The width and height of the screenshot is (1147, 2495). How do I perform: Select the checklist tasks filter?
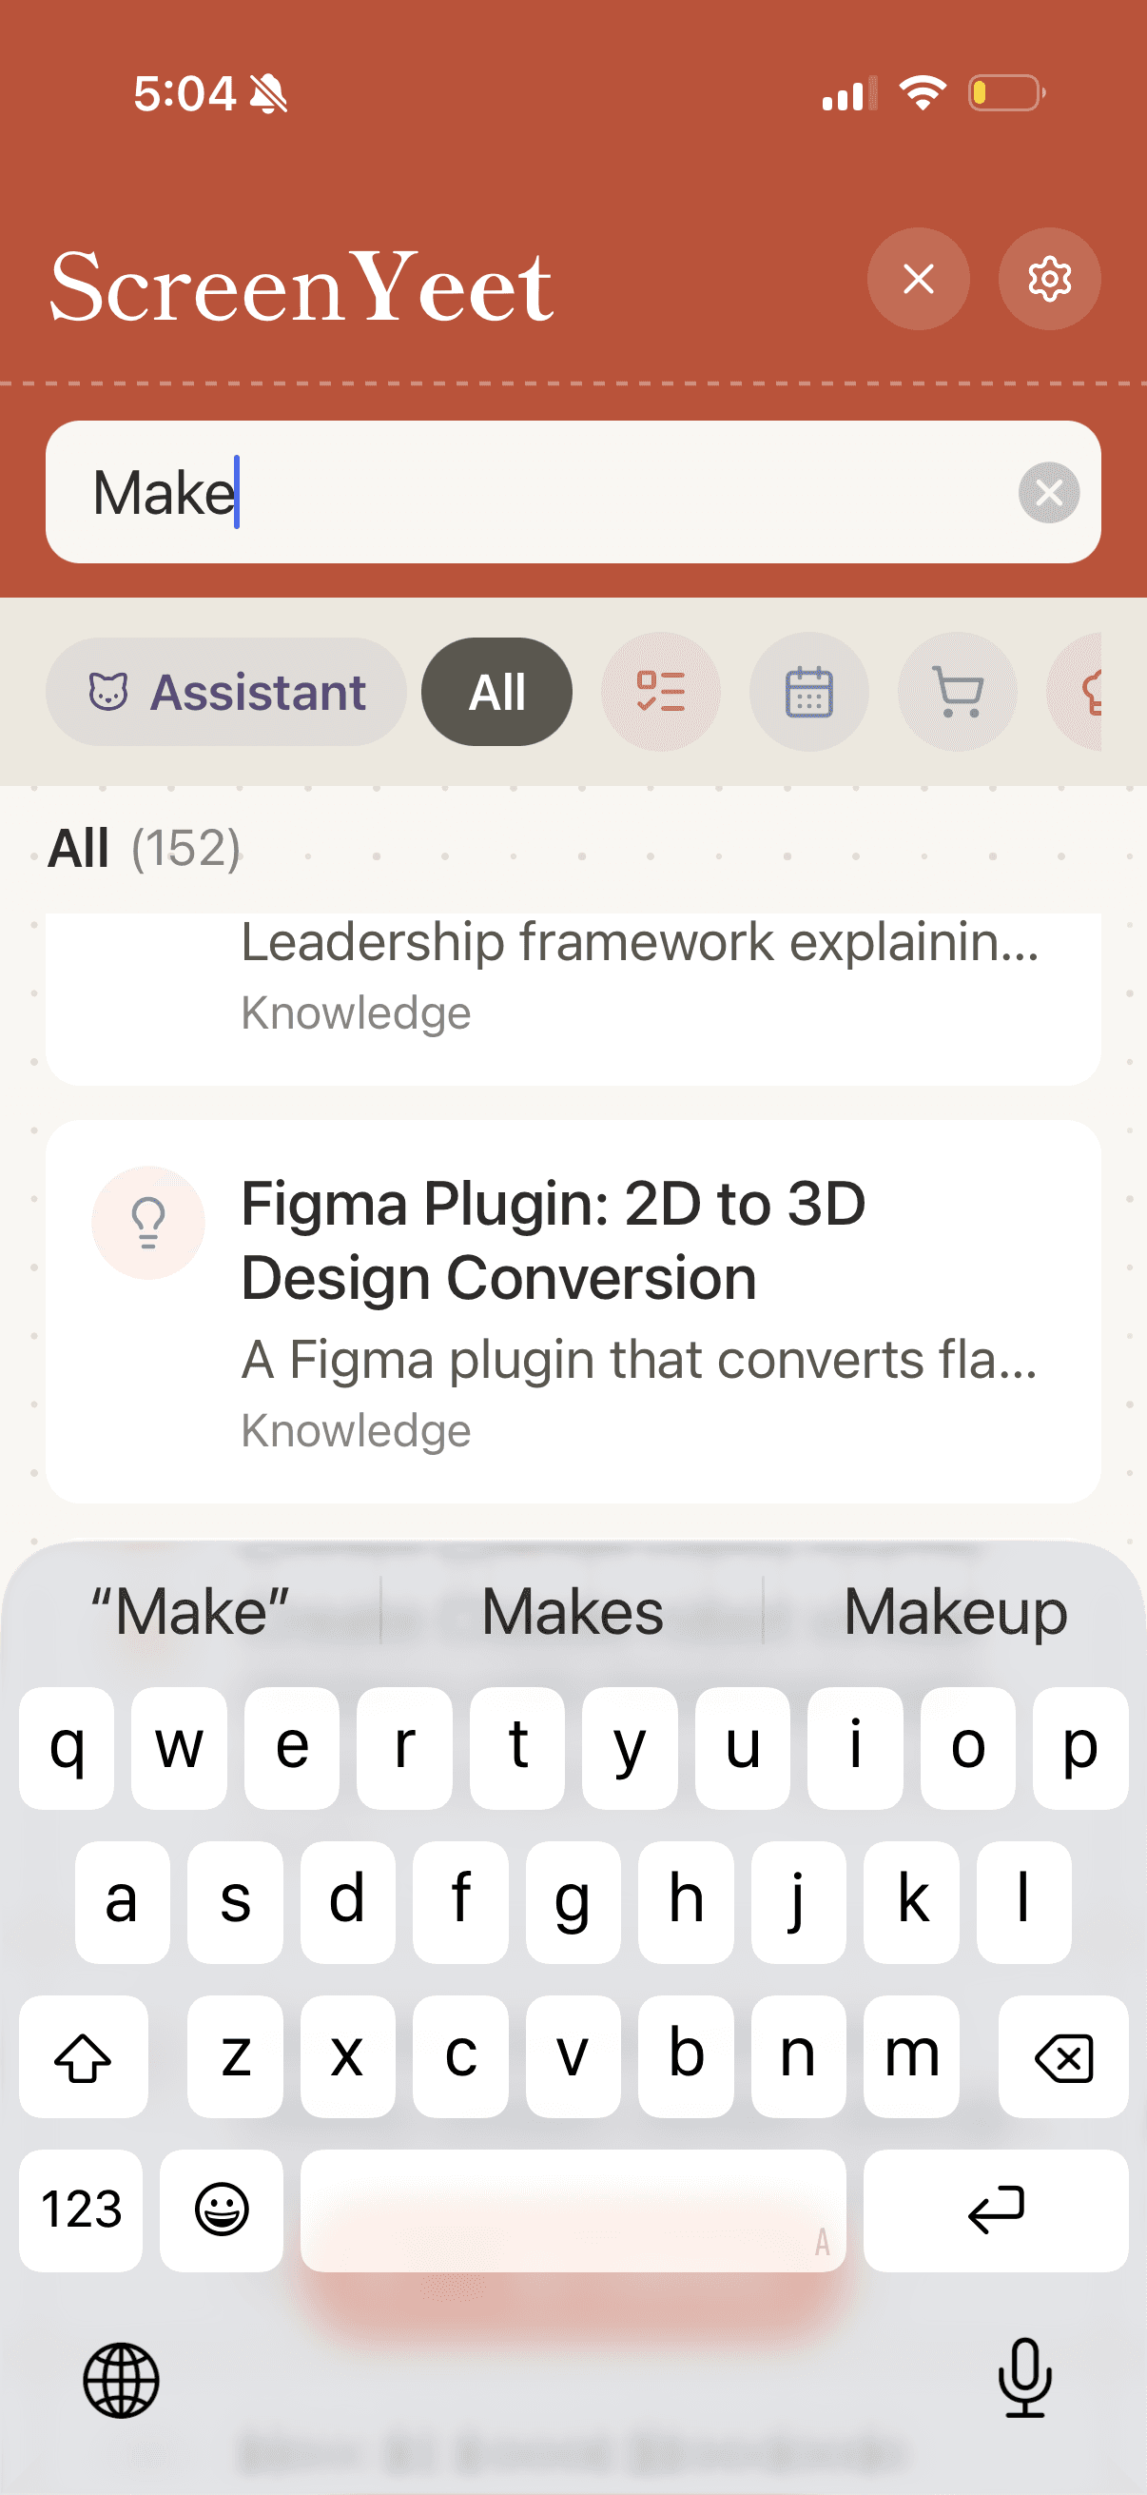[661, 693]
